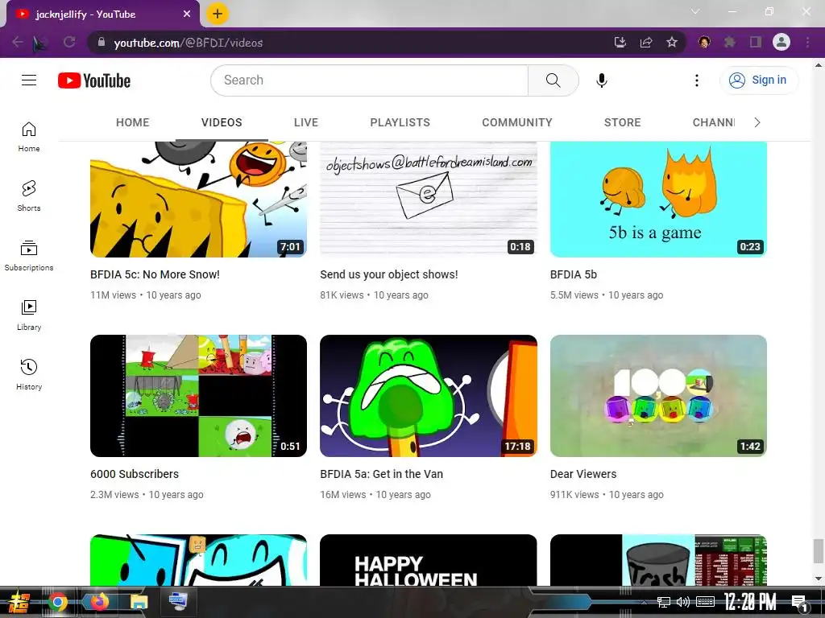Viewport: 825px width, 618px height.
Task: Click the objectshows email thumbnail
Action: tap(429, 200)
